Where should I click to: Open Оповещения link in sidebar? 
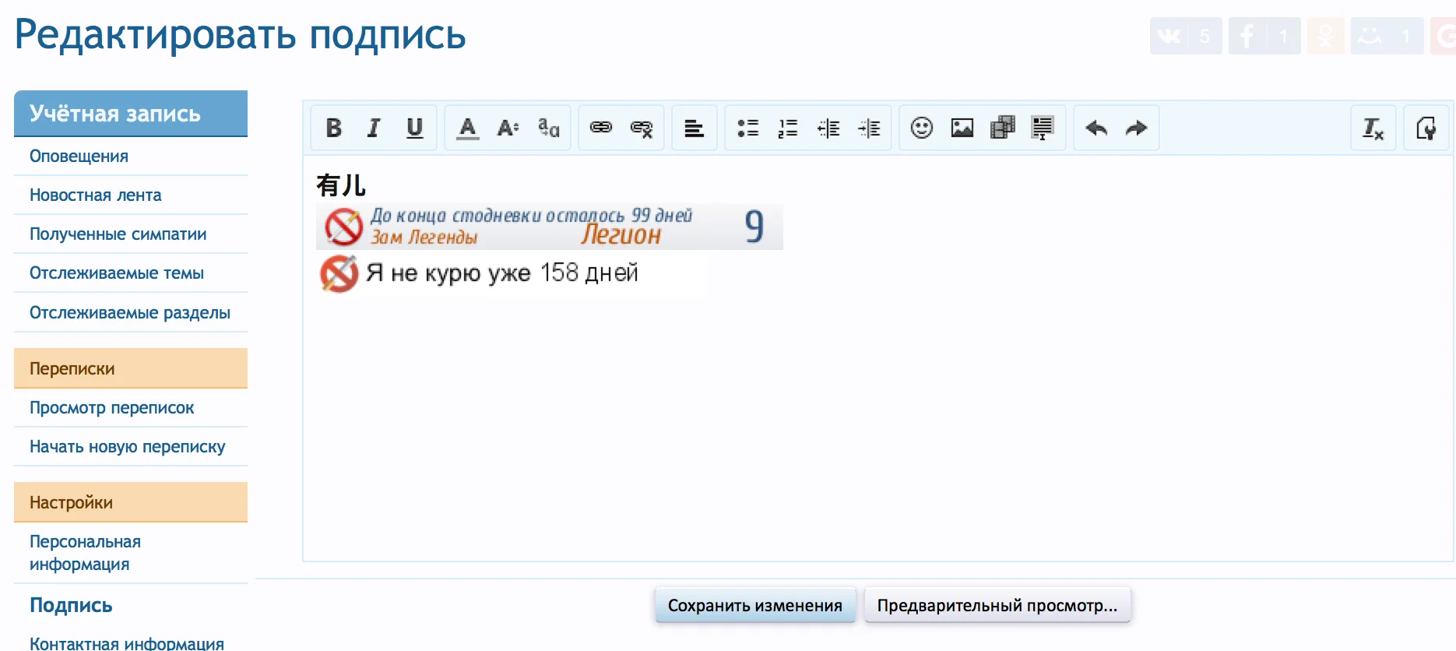tap(79, 156)
